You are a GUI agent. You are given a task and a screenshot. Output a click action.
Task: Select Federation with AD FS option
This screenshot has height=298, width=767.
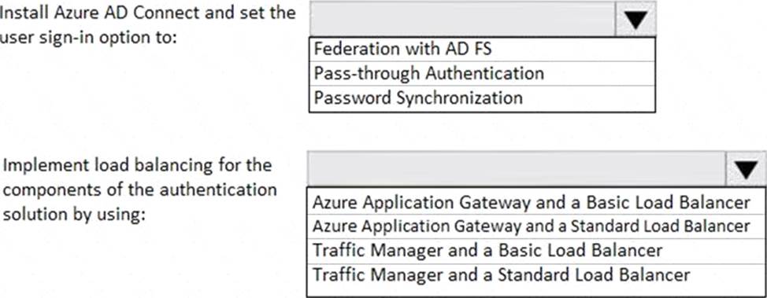pyautogui.click(x=482, y=50)
